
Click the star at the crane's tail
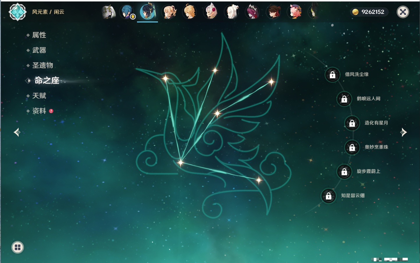tap(259, 180)
